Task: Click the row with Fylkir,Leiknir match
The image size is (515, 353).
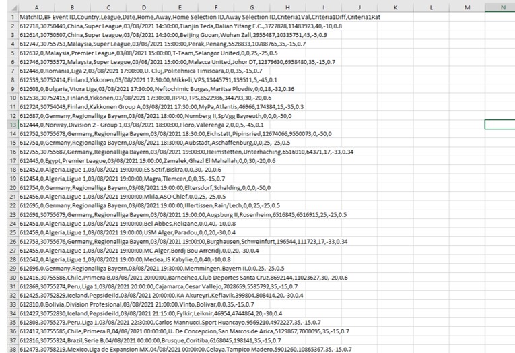Action: click(150, 313)
